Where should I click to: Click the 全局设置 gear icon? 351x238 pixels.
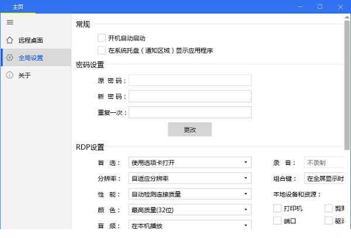[x=9, y=58]
